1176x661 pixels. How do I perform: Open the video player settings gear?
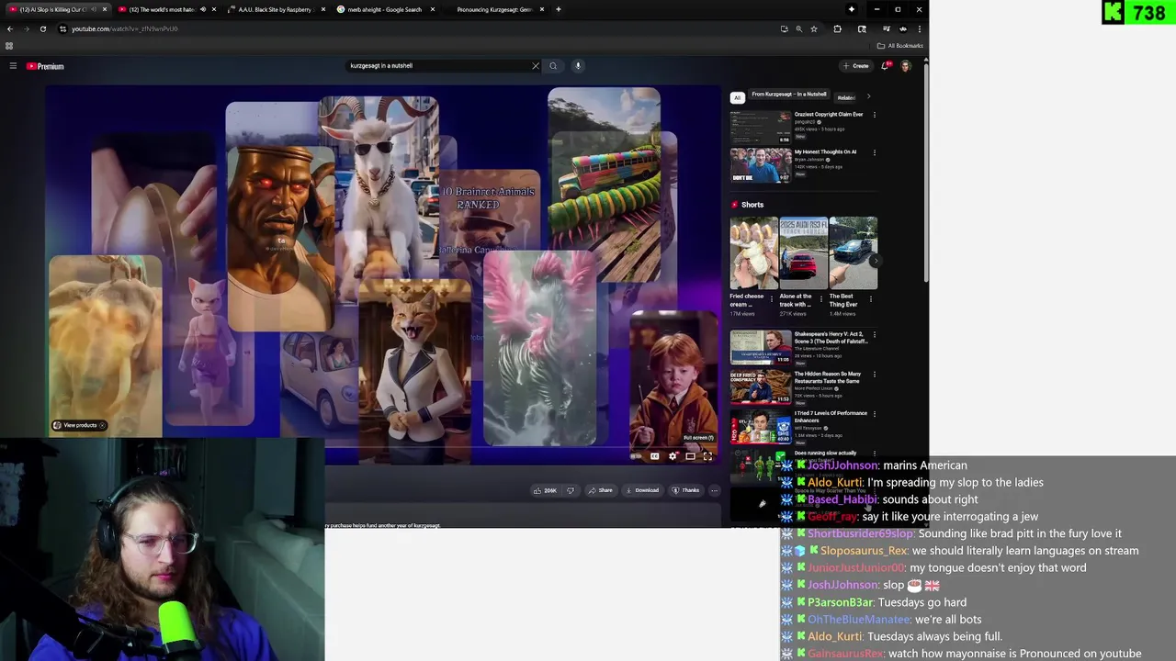673,456
